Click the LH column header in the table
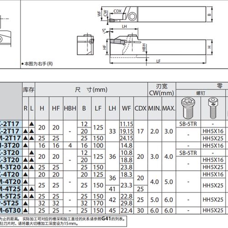This screenshot has height=228, width=228. pyautogui.click(x=112, y=109)
